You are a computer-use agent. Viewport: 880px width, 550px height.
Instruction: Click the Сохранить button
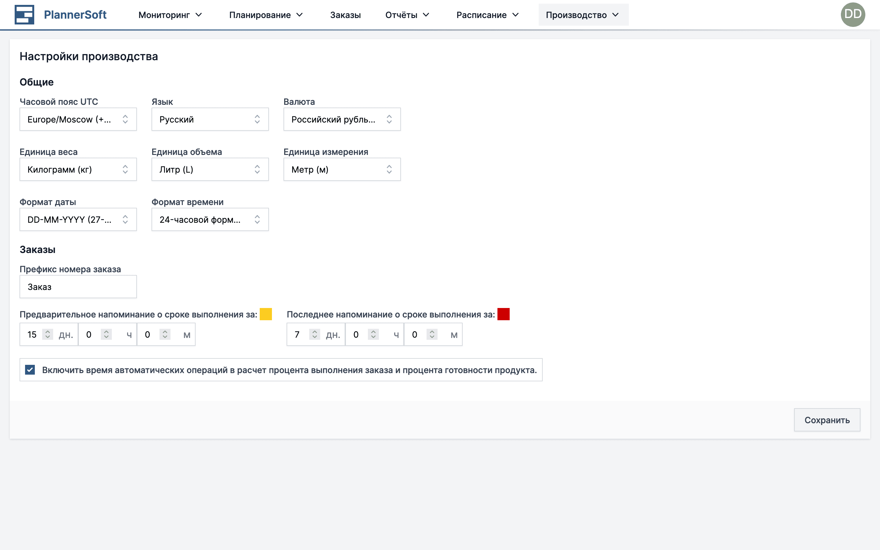click(827, 420)
